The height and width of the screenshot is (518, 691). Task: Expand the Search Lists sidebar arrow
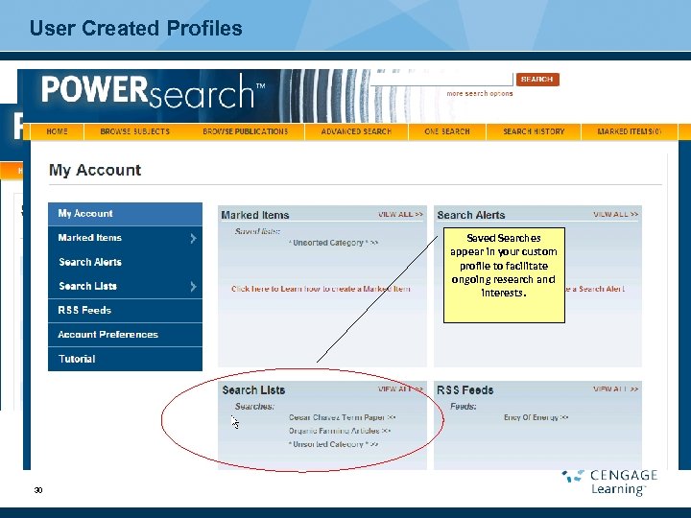[x=193, y=287]
